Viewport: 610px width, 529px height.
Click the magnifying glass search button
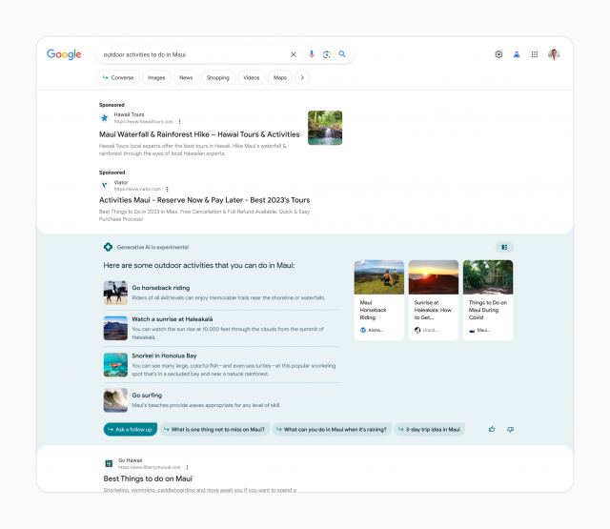[x=342, y=54]
